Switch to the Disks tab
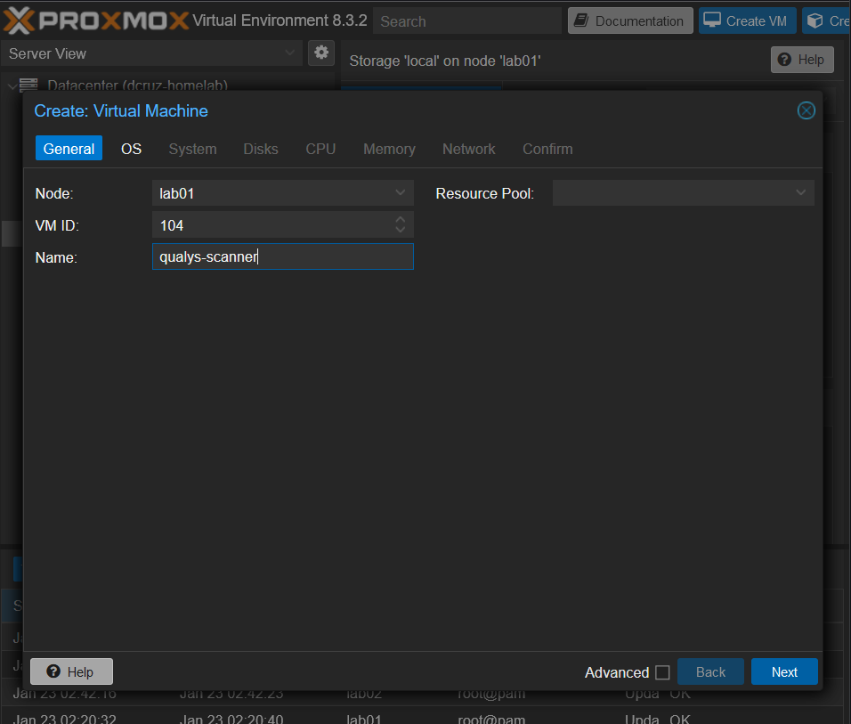The width and height of the screenshot is (851, 724). [261, 149]
